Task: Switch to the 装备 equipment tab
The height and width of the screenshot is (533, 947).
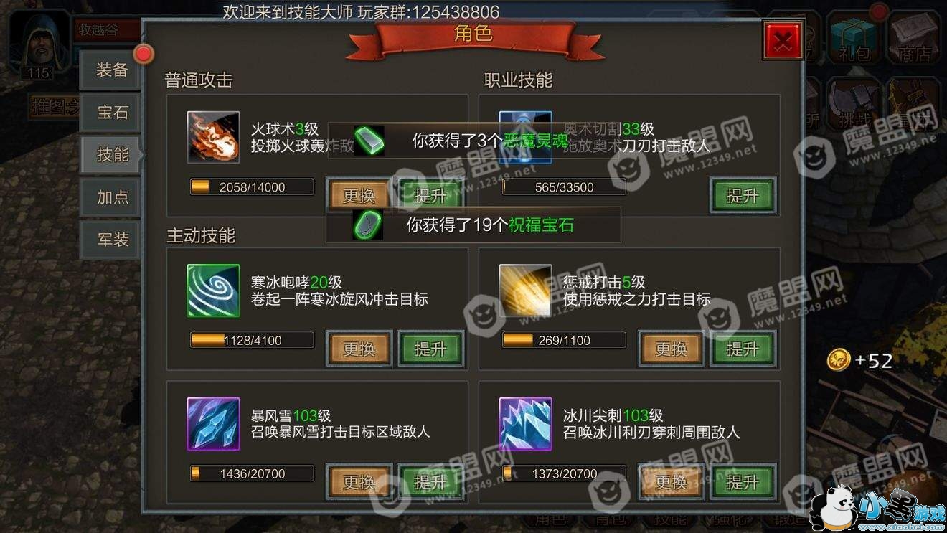Action: click(x=112, y=70)
